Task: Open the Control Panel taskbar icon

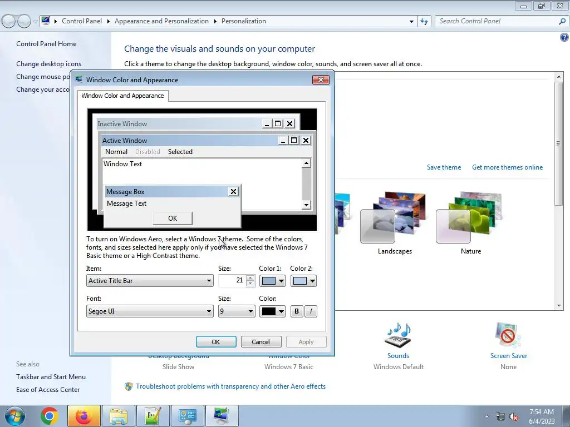Action: [188, 416]
